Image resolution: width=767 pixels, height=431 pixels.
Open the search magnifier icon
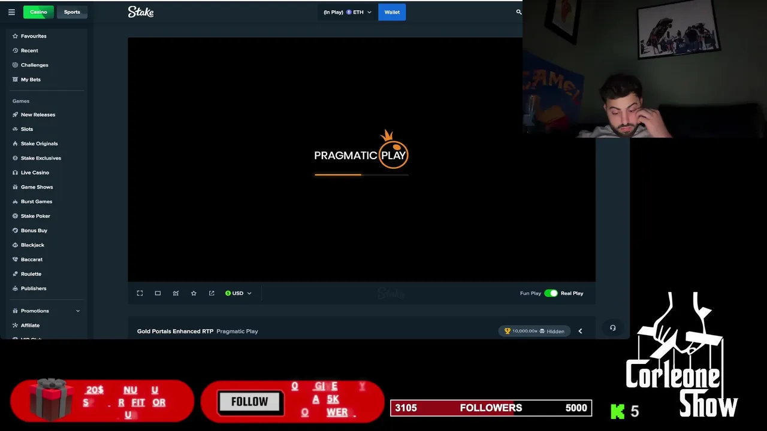(x=519, y=12)
